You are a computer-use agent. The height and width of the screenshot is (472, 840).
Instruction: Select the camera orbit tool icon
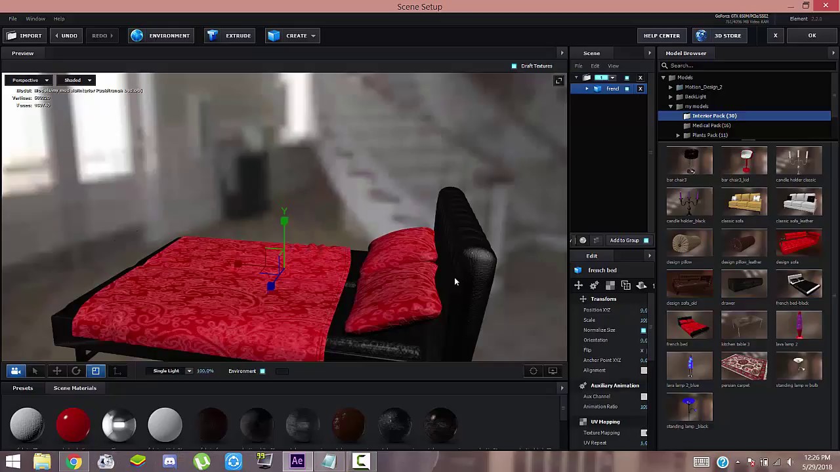(16, 371)
